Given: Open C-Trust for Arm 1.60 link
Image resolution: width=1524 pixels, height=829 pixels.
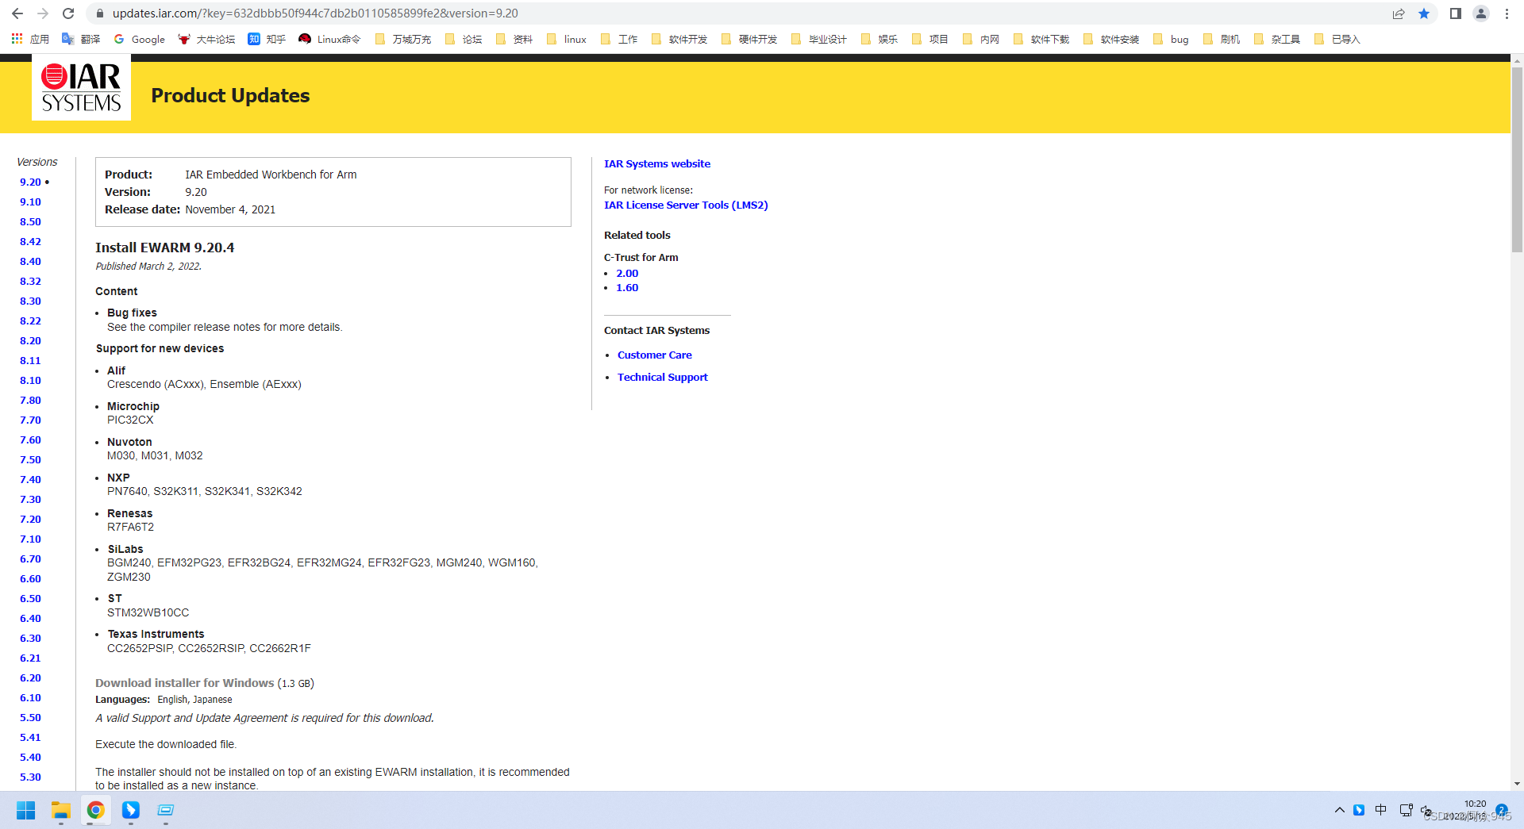Looking at the screenshot, I should click(x=627, y=287).
